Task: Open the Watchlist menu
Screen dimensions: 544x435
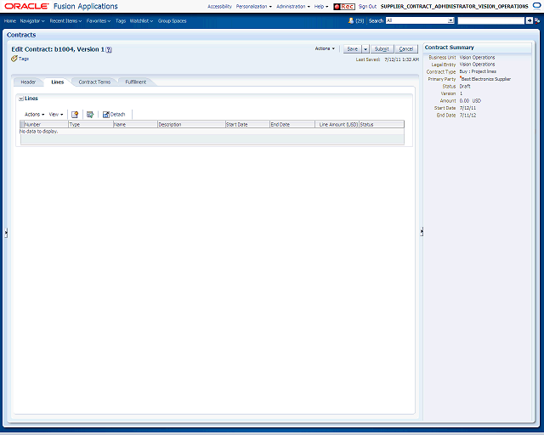Action: click(x=141, y=20)
